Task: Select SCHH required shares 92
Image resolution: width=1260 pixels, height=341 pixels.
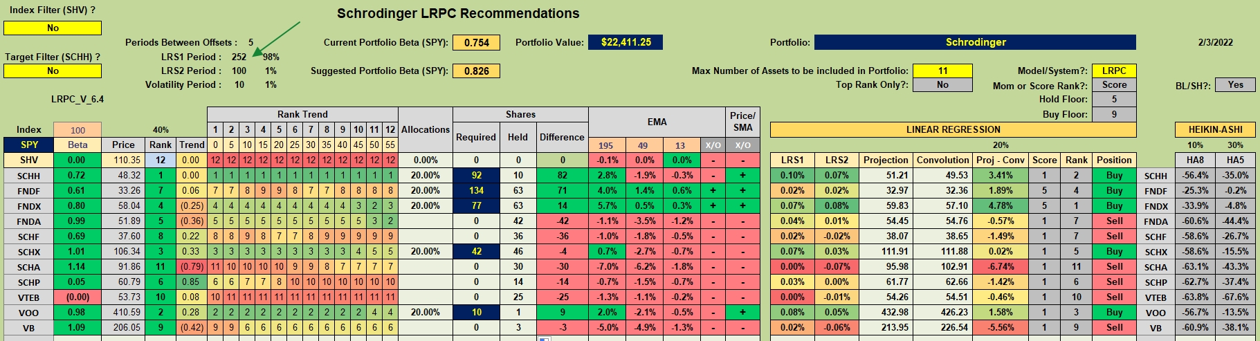Action: click(476, 176)
